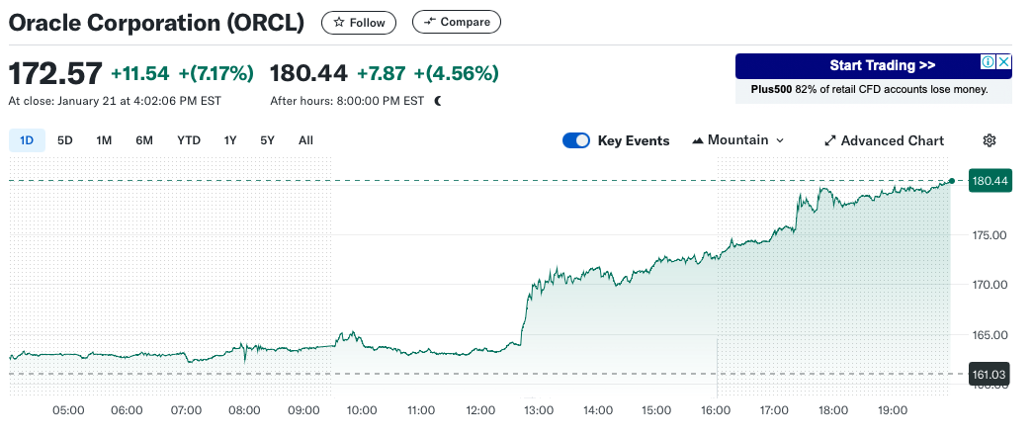Click the 13:00 time axis label
The width and height of the screenshot is (1033, 438).
pyautogui.click(x=538, y=410)
